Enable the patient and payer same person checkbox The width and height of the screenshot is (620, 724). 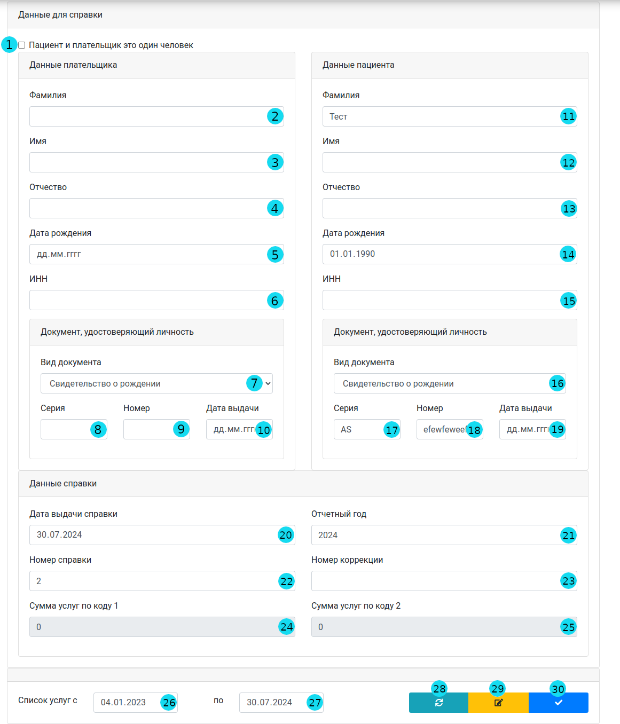click(22, 45)
